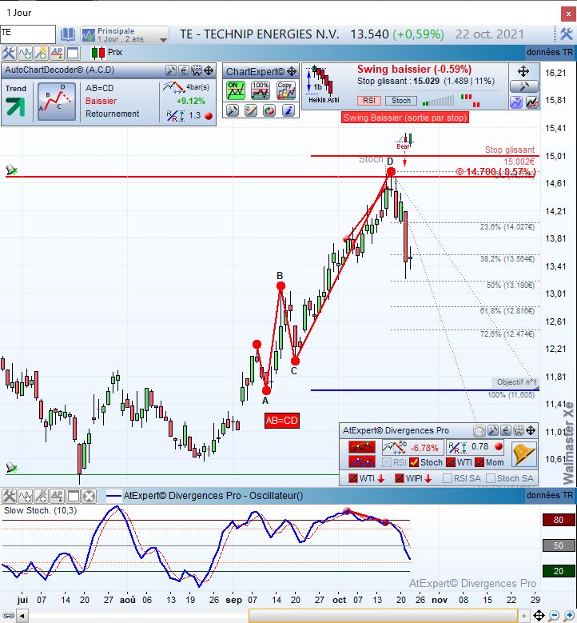
Task: Open Divergences Pro wrench settings
Action: coord(493,431)
